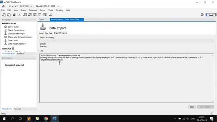Close the second Mysql@127.0.0.1:3306 tab

pos(58,6)
